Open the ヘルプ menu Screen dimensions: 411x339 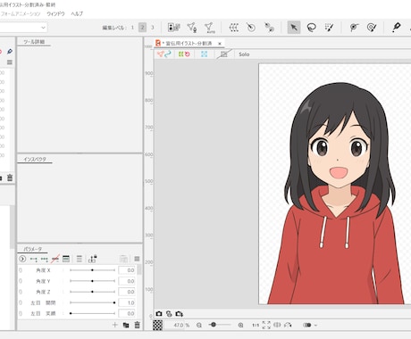pos(77,13)
